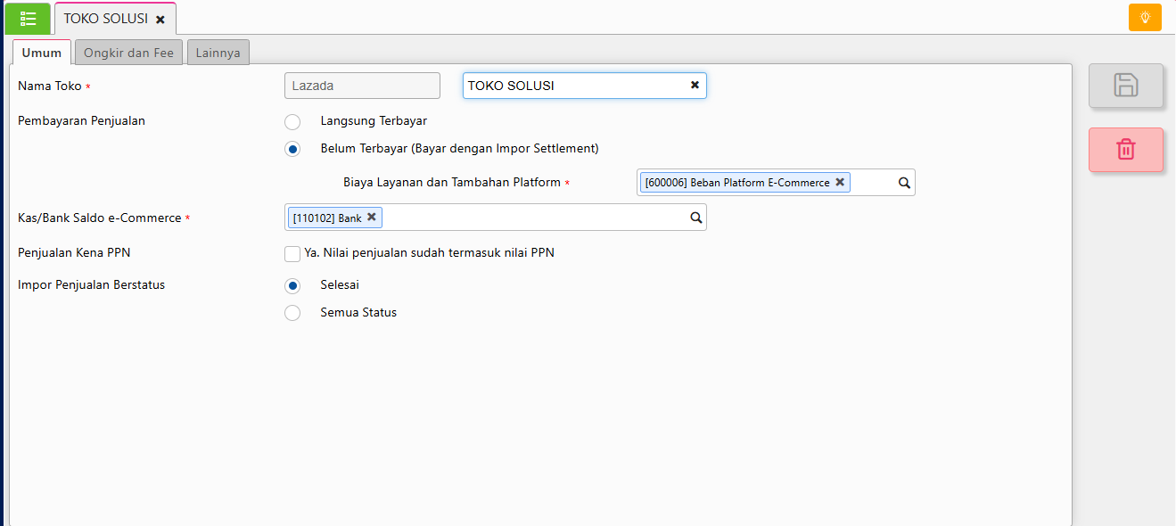The height and width of the screenshot is (526, 1176).
Task: Click the save floppy disk icon
Action: 1125,86
